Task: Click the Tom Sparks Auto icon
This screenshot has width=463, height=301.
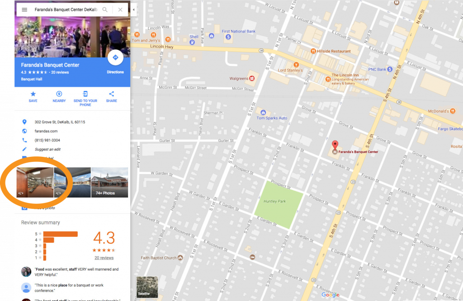Action: tap(263, 113)
